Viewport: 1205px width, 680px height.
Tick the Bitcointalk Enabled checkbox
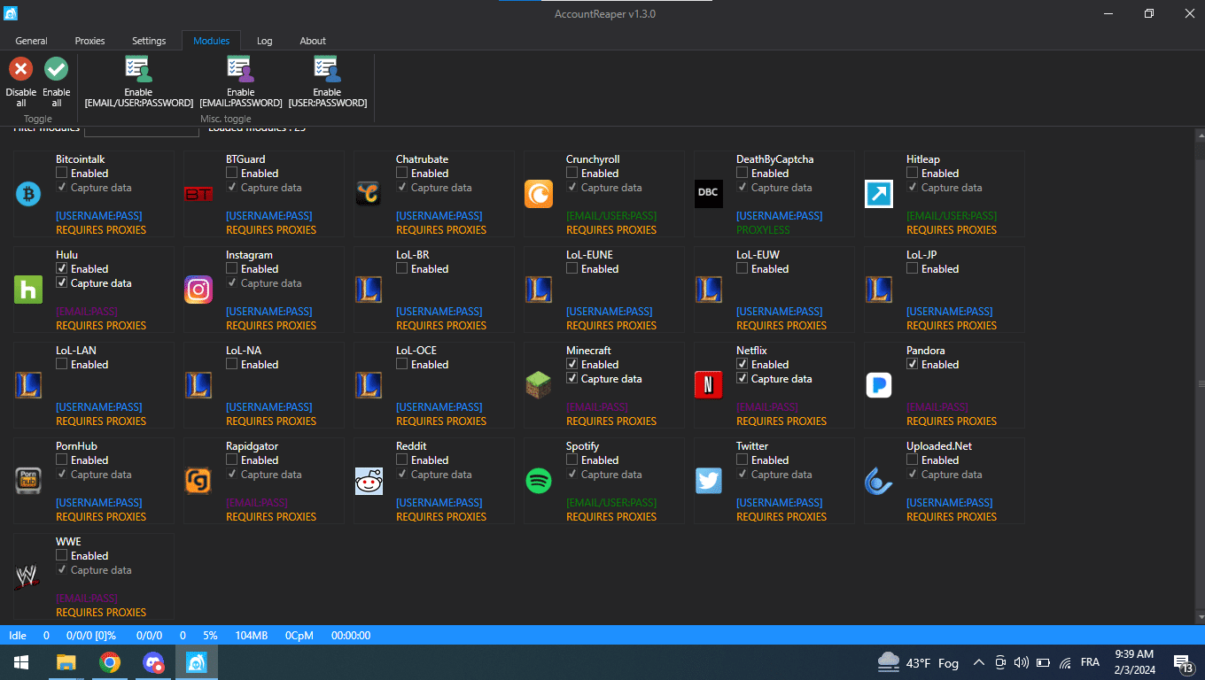[x=62, y=174]
